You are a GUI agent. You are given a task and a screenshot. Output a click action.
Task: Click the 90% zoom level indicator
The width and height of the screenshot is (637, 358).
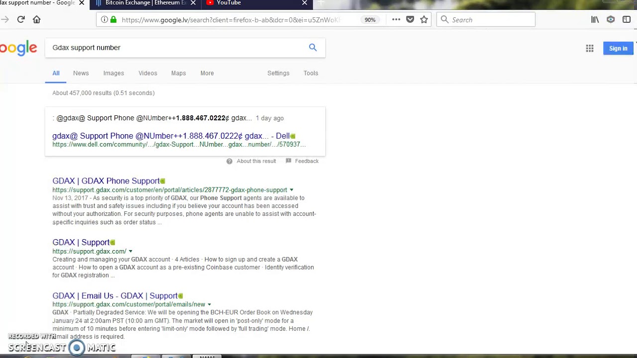pos(370,19)
